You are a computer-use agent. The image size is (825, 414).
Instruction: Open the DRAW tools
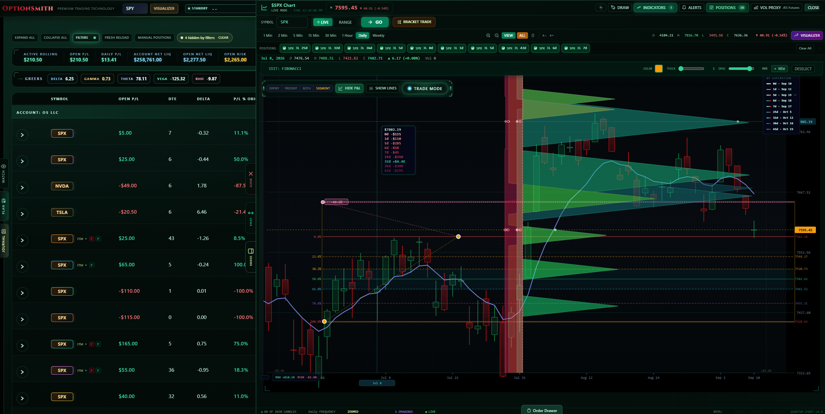[x=620, y=7]
